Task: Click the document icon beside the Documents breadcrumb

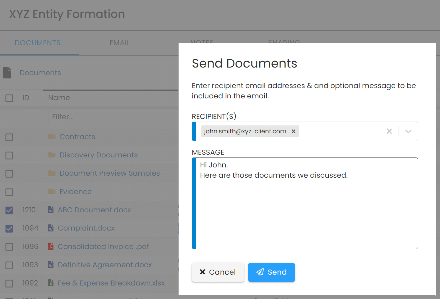Action: coord(7,73)
